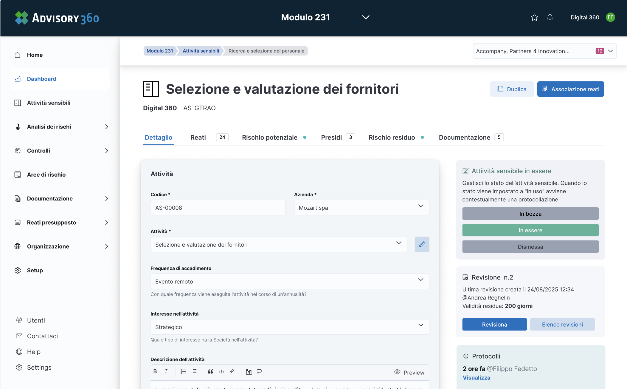Click the Visualizza link under Protocolli
This screenshot has height=389, width=627.
click(476, 378)
